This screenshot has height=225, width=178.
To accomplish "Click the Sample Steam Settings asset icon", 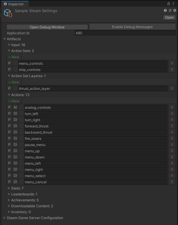I will click(x=8, y=13).
